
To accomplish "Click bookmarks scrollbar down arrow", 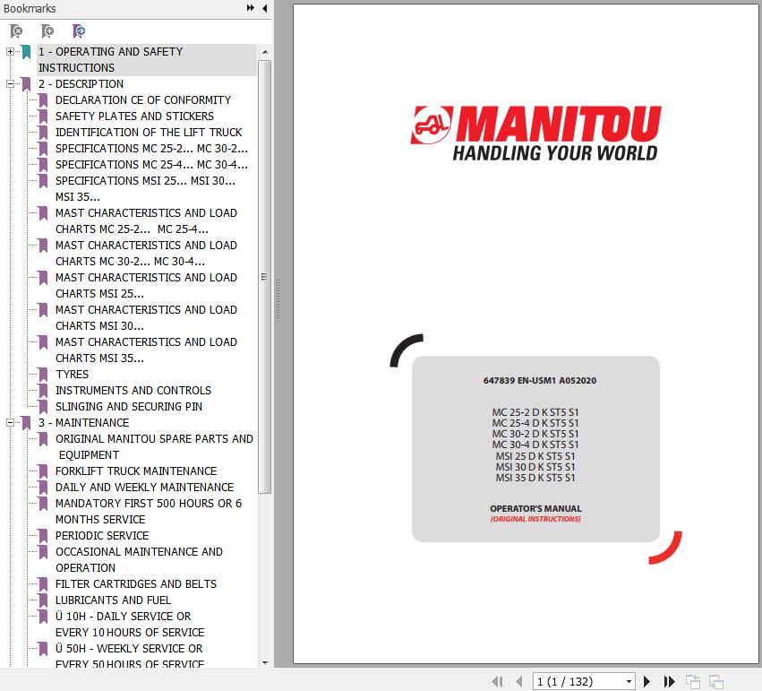I will (x=265, y=662).
